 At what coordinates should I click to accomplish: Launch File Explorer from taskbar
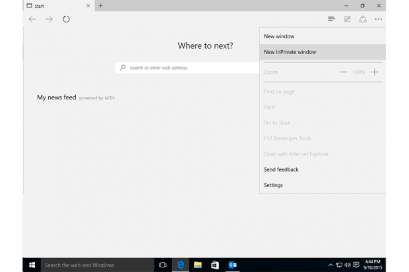click(x=198, y=265)
